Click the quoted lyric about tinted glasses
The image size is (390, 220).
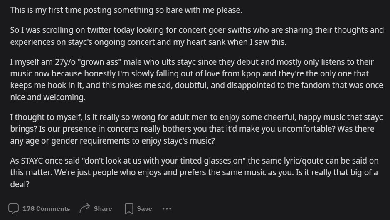pos(164,161)
